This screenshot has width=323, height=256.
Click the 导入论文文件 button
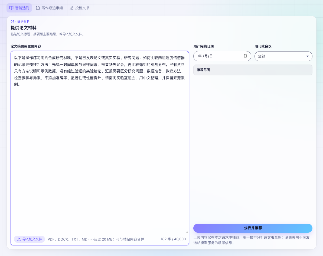30,239
